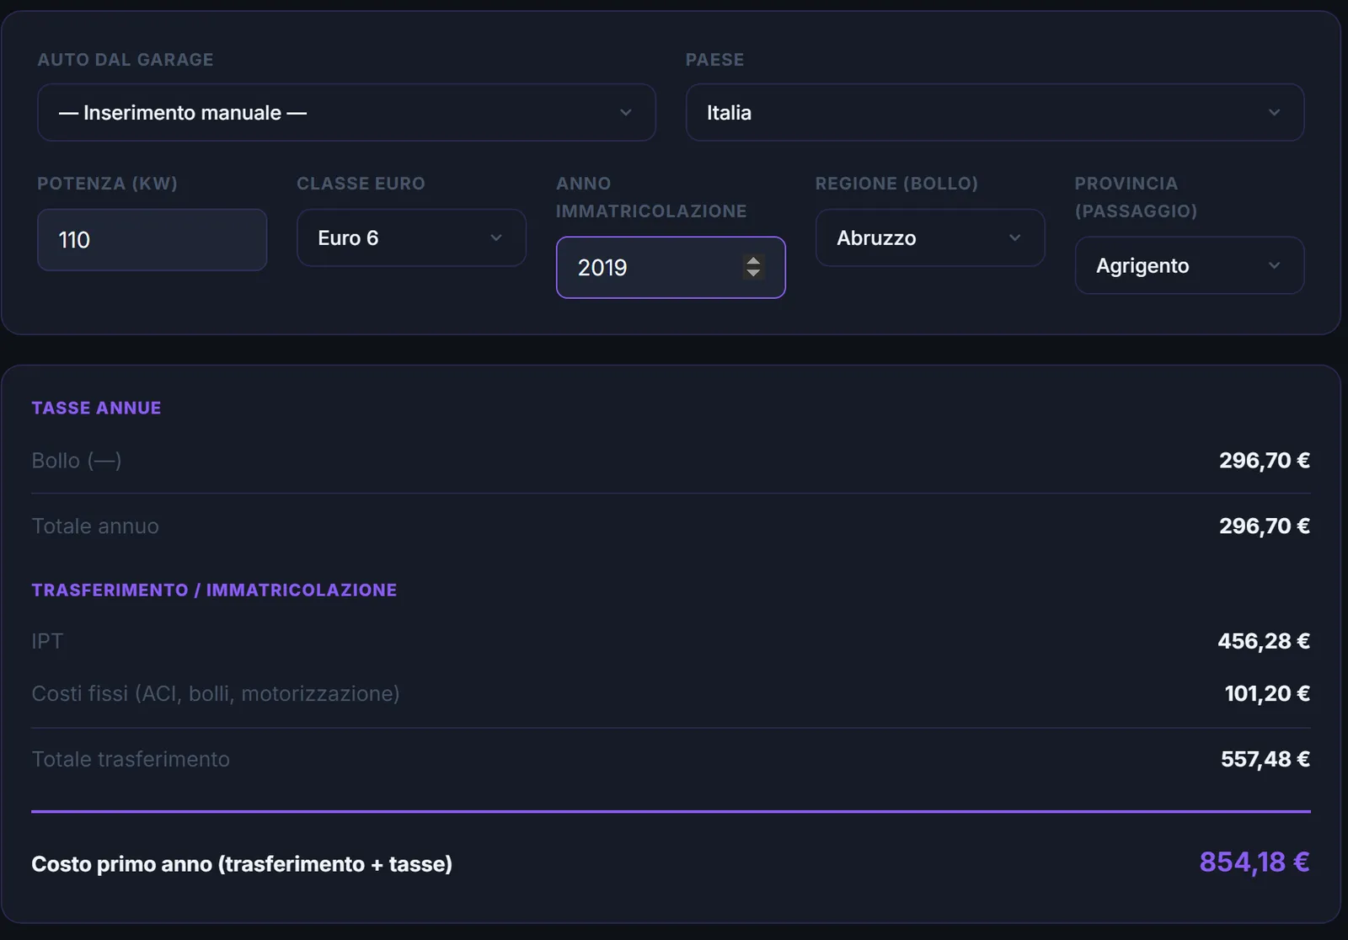Click the Totale trasferimento label
The image size is (1348, 940).
pos(131,760)
